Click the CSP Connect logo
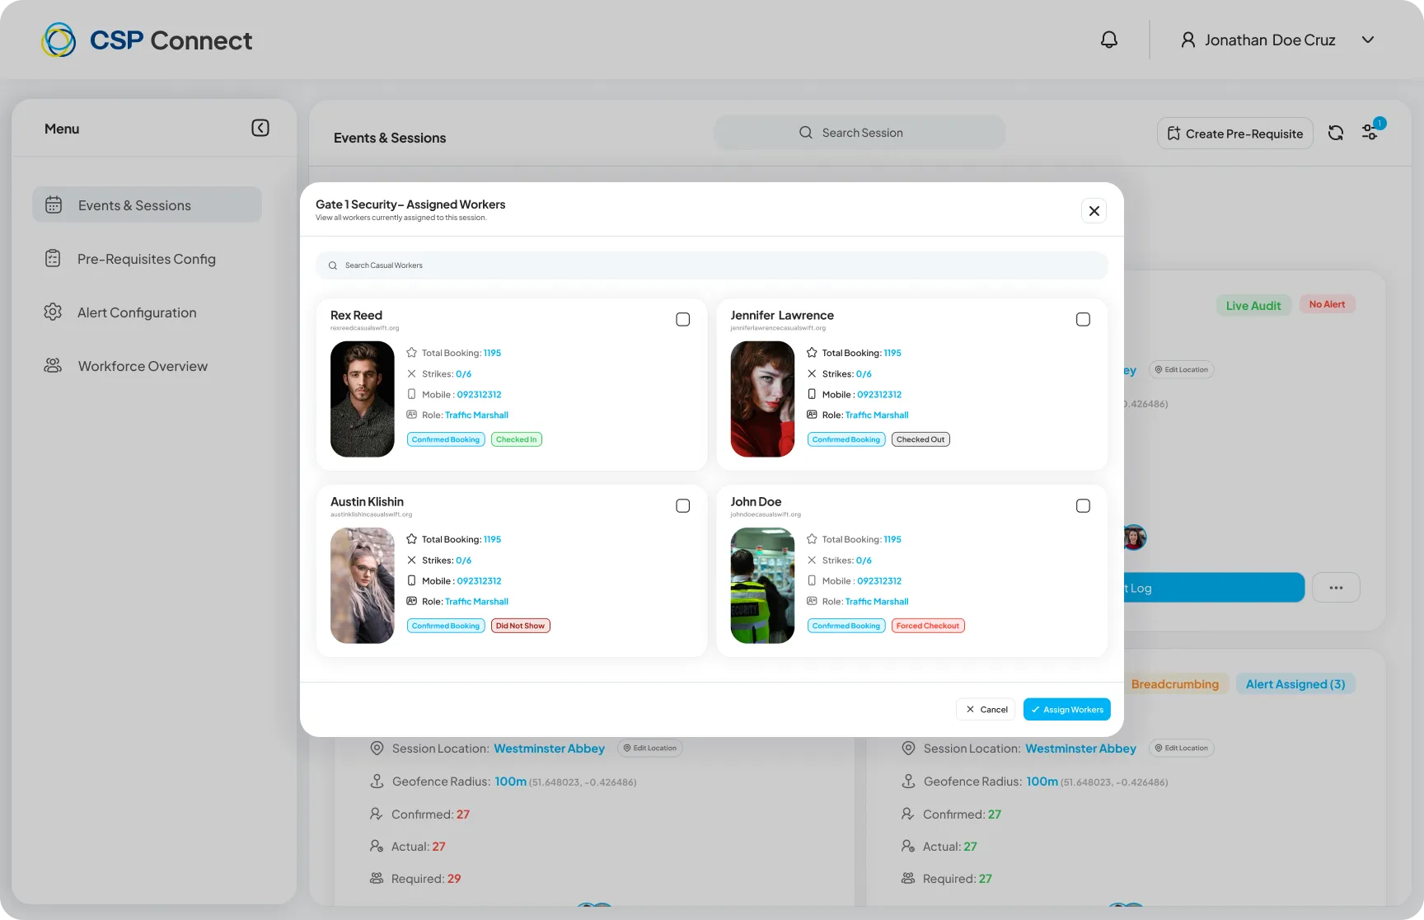 147,40
